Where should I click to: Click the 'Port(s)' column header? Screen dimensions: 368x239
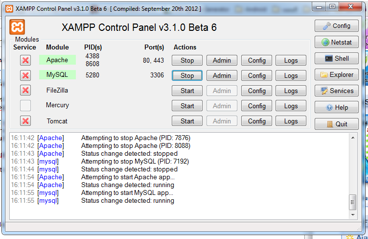154,48
